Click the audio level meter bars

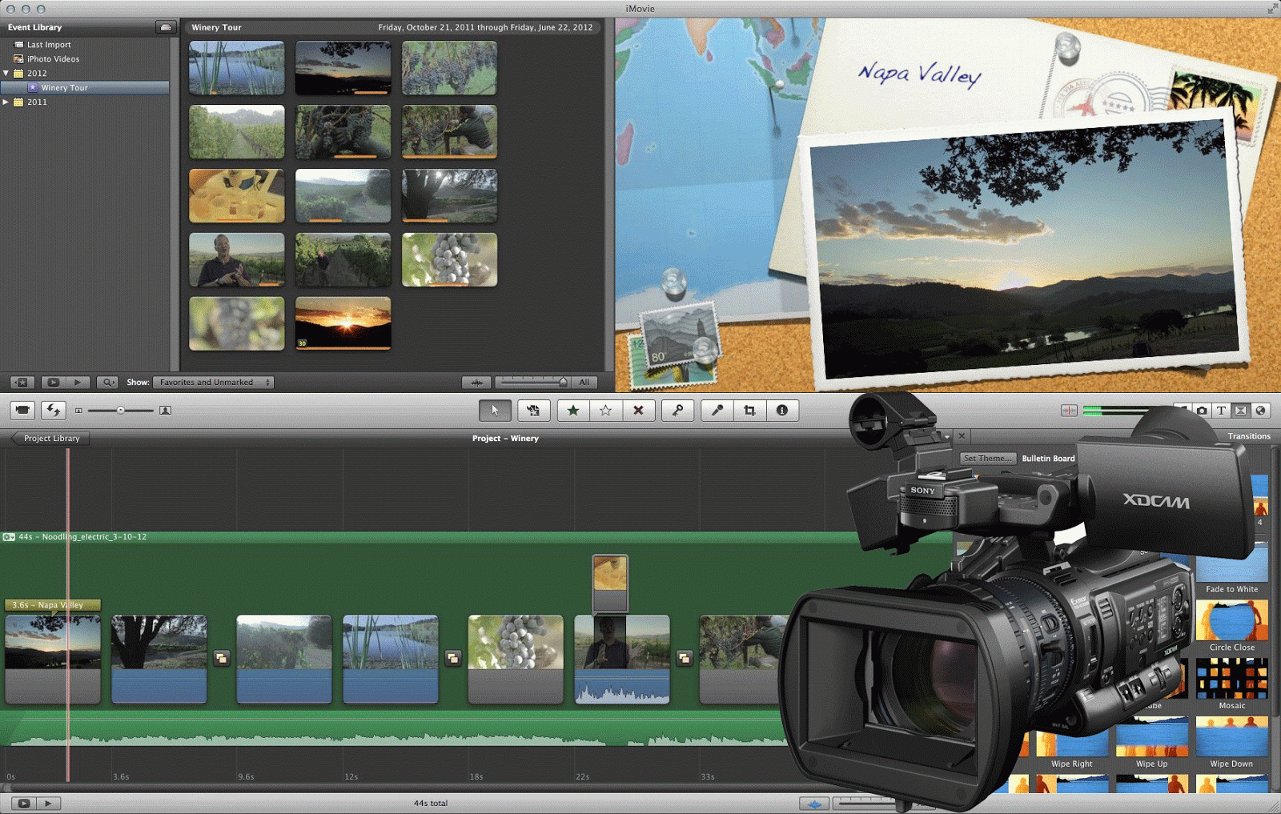point(1116,411)
